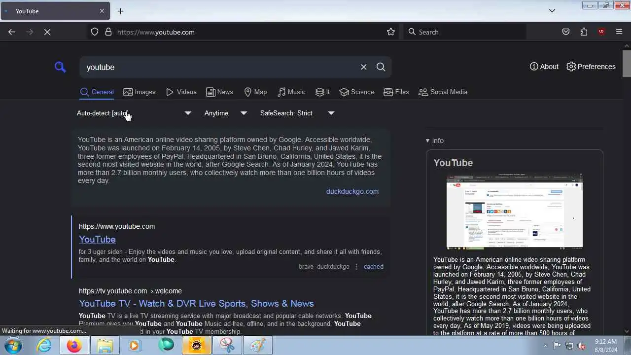The image size is (631, 355).
Task: Open result options three-dot menu
Action: tap(356, 267)
